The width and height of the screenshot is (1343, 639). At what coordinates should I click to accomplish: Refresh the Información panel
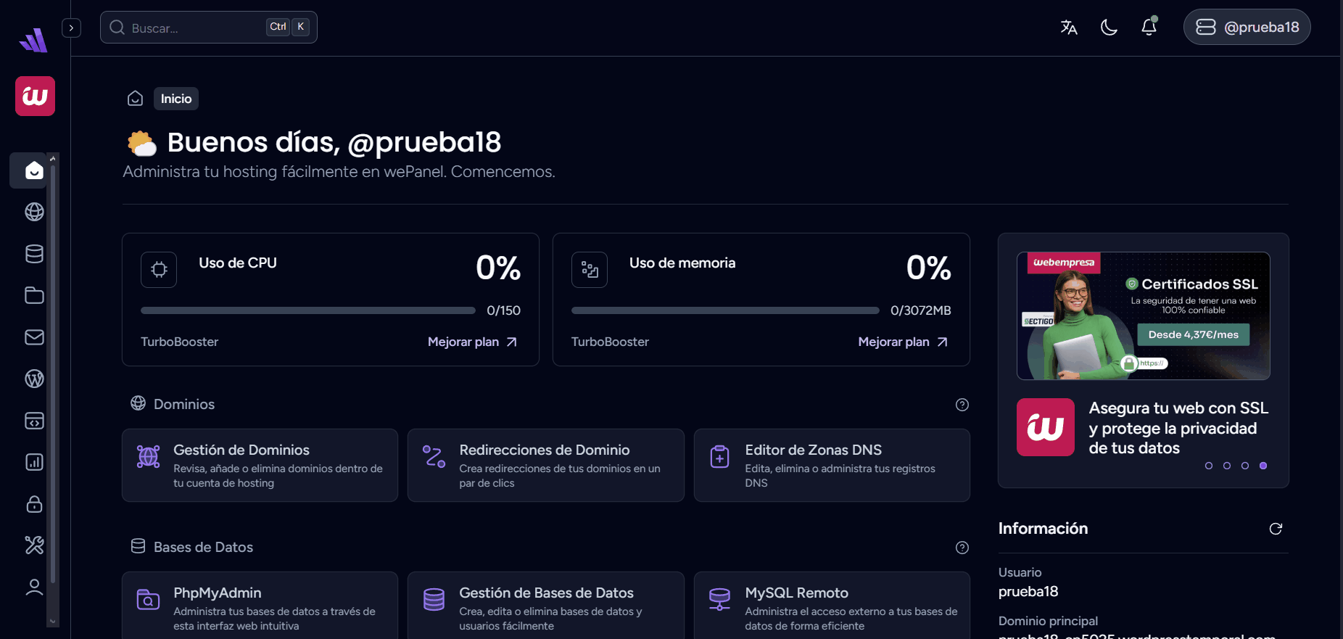1276,529
